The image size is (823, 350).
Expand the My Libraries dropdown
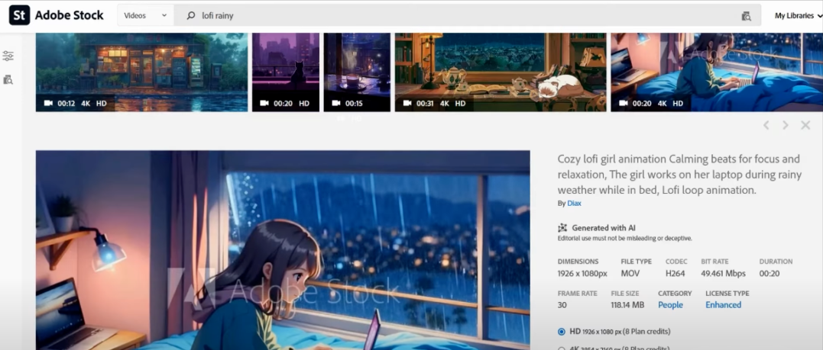click(798, 15)
